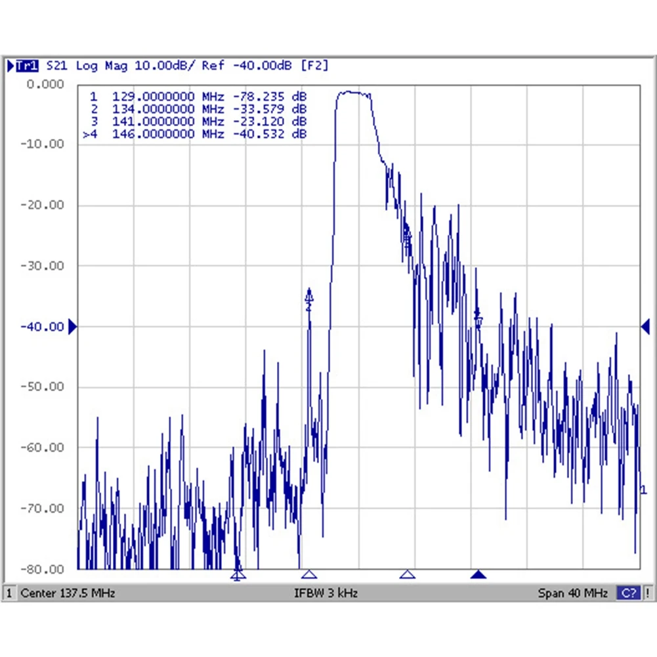This screenshot has width=657, height=657.
Task: Select the Tr1 trace label
Action: 27,66
